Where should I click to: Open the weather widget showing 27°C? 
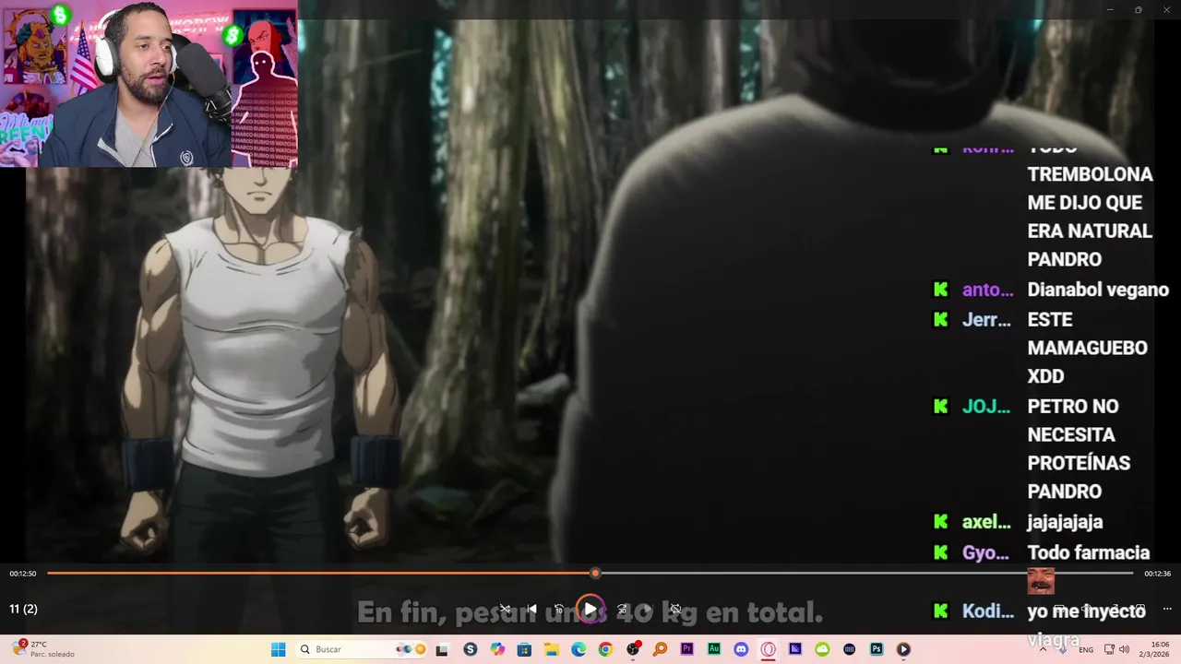pos(43,649)
